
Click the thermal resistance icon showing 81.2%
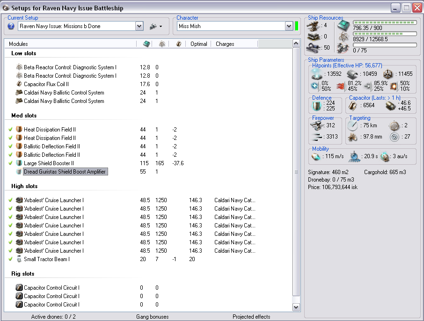pos(341,86)
